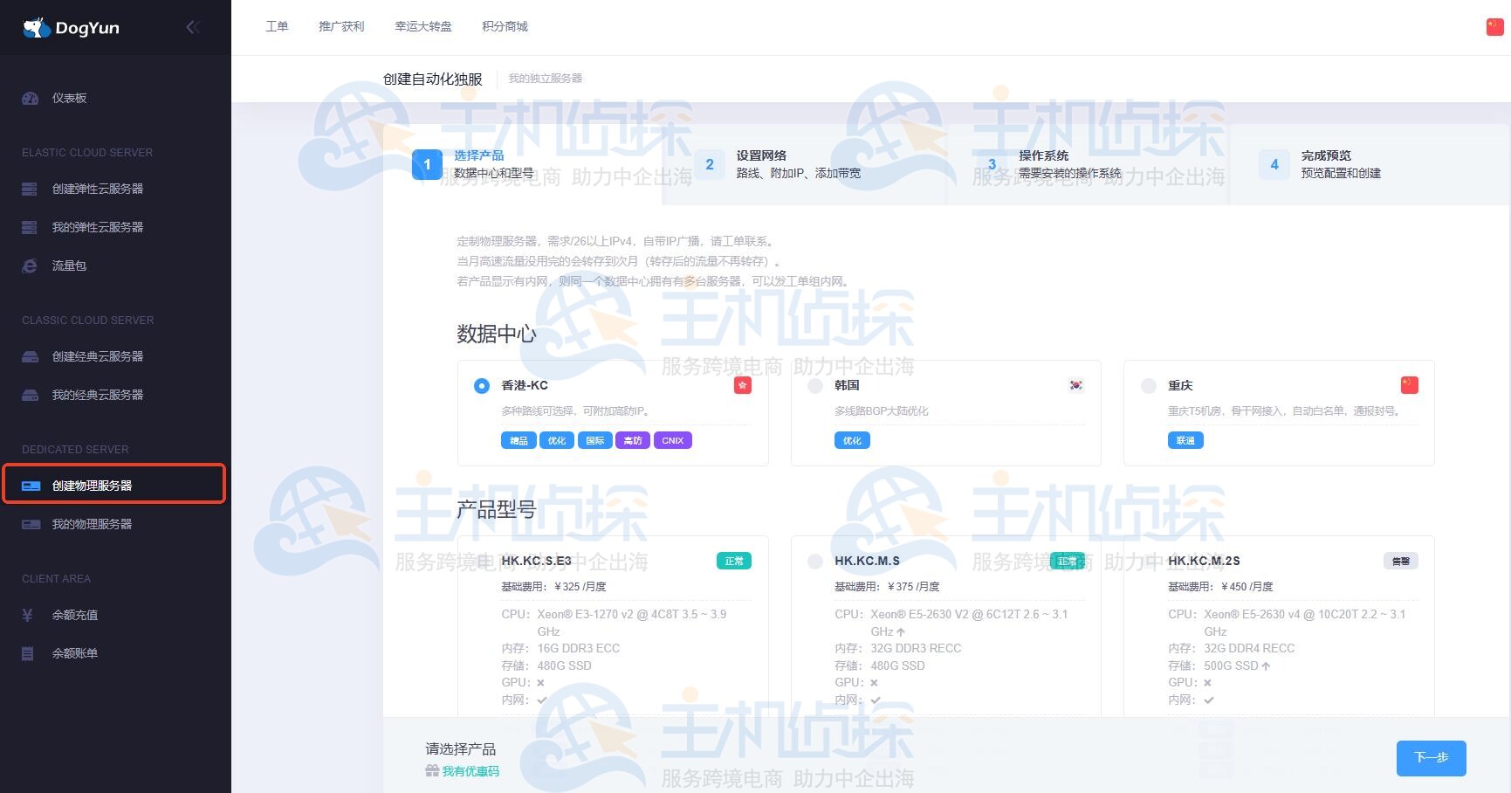1511x793 pixels.
Task: Click the purple CNIX tag on 香港-KC
Action: click(x=672, y=440)
